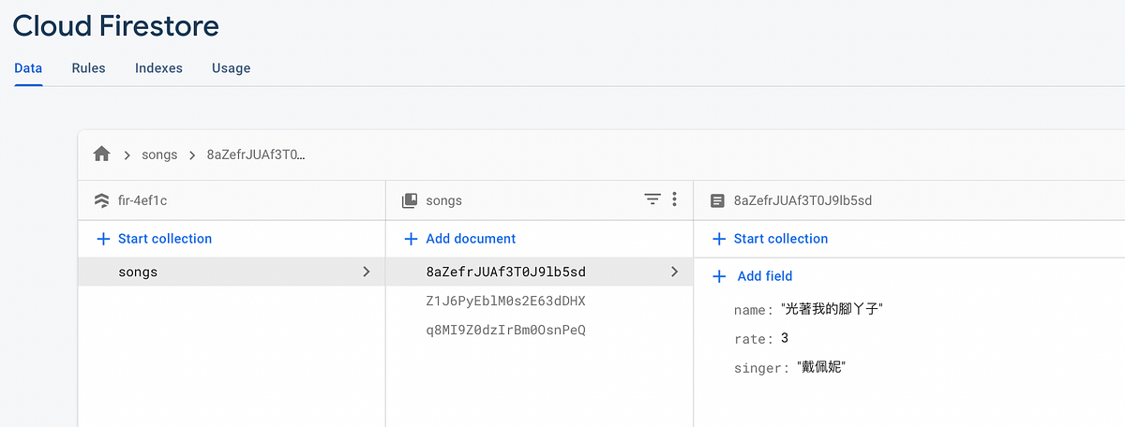Click Start collection in document panel
Viewport: 1125px width, 427px height.
[x=780, y=239]
